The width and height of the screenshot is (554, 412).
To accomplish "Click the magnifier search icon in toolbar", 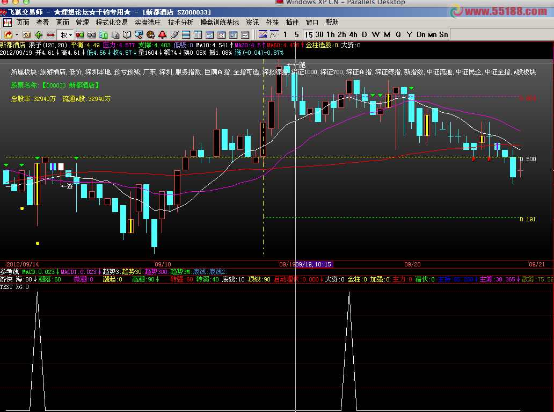I will (x=138, y=34).
